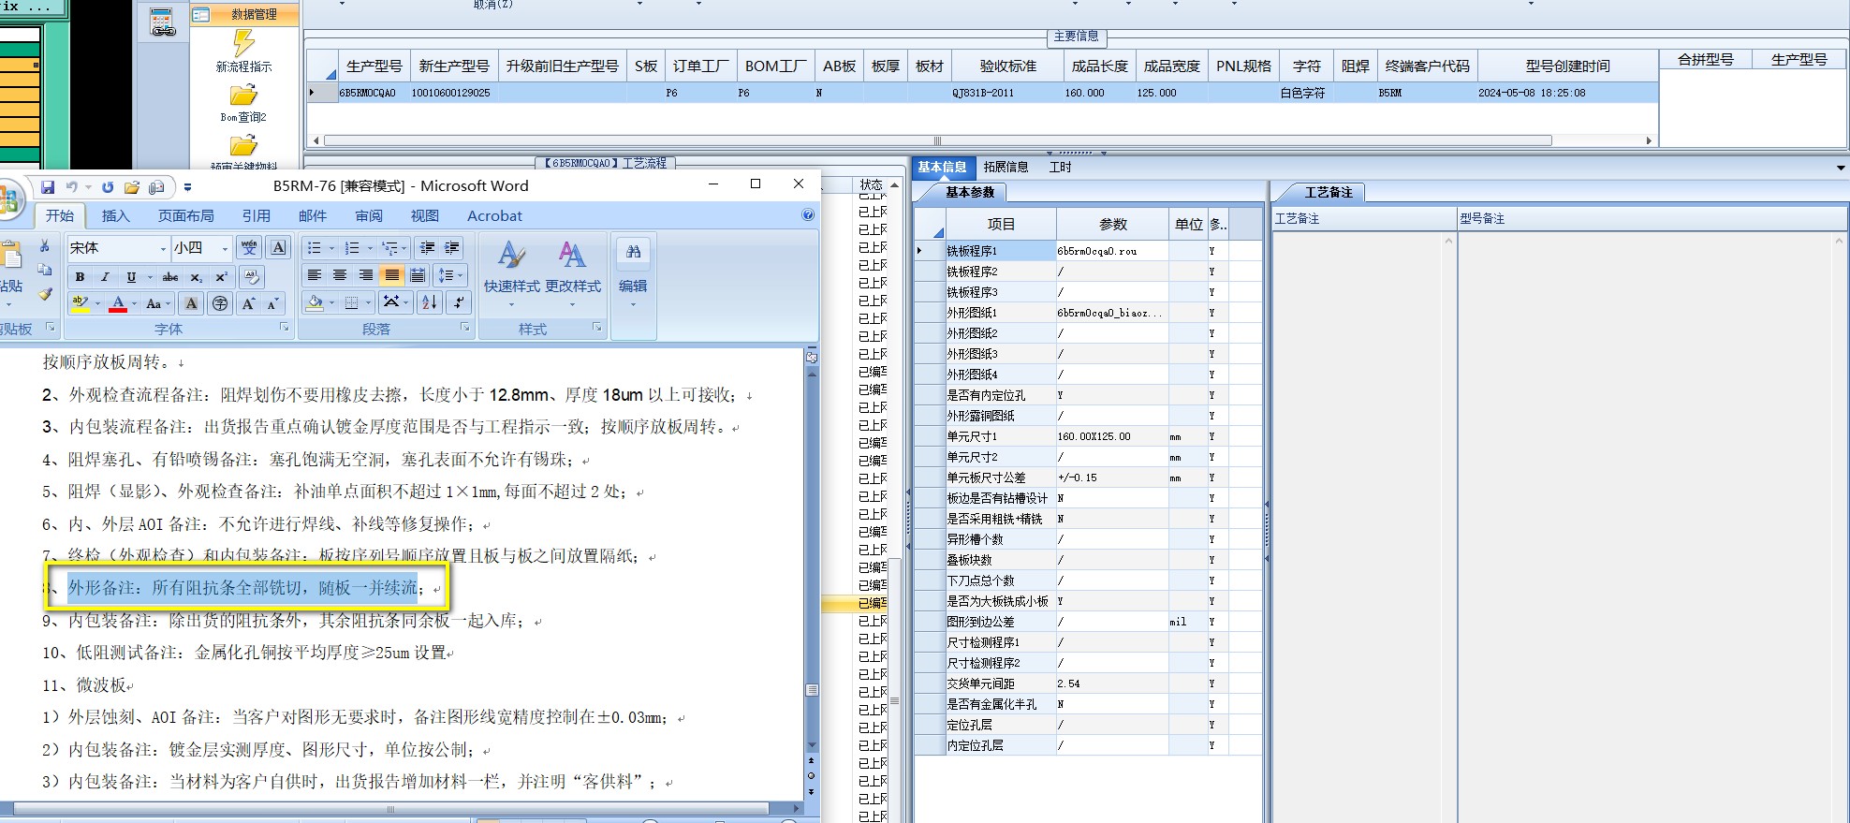Screen dimensions: 1850x823
Task: Pick the yellow text highlight color
Action: click(x=81, y=303)
